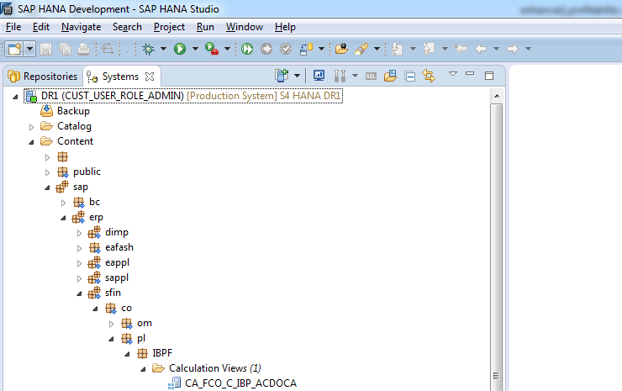
Task: Click the Systems panel tools icon
Action: pyautogui.click(x=340, y=76)
